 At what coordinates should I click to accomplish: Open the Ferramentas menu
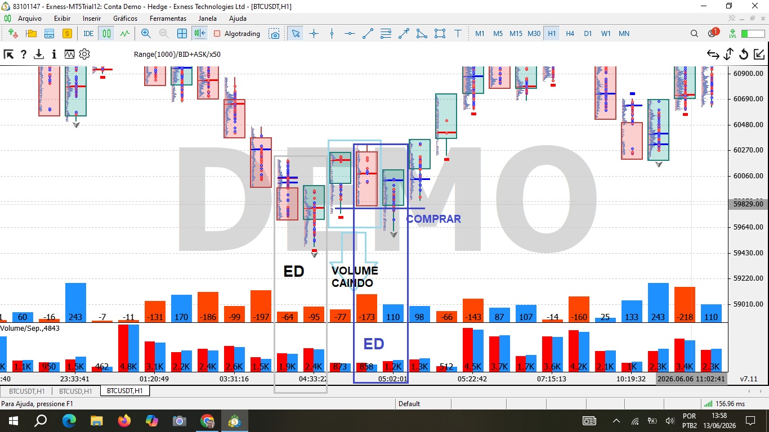coord(168,19)
